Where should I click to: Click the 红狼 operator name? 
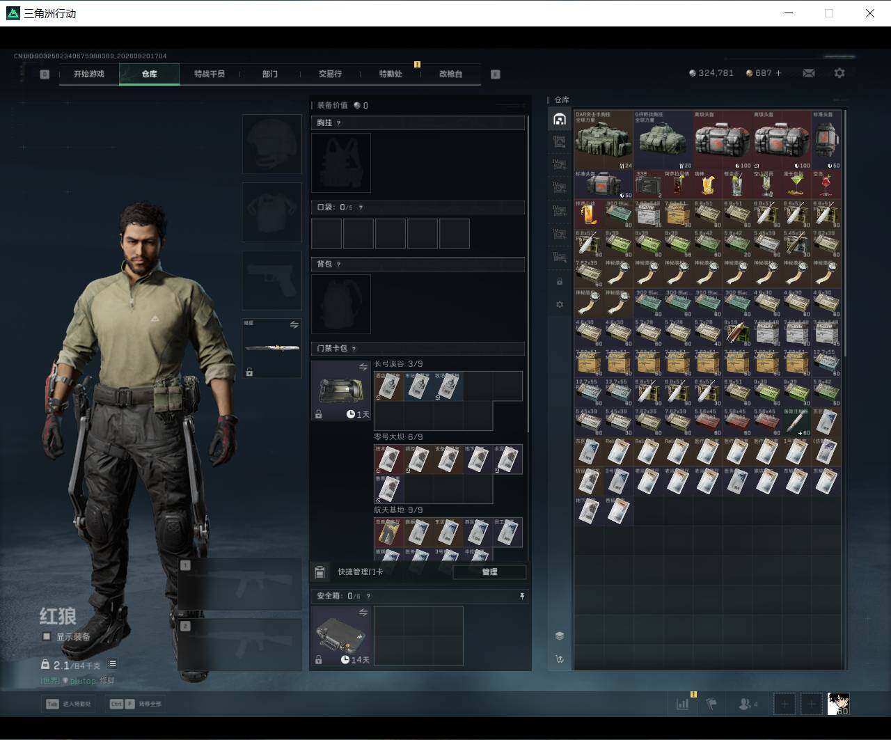[x=58, y=616]
